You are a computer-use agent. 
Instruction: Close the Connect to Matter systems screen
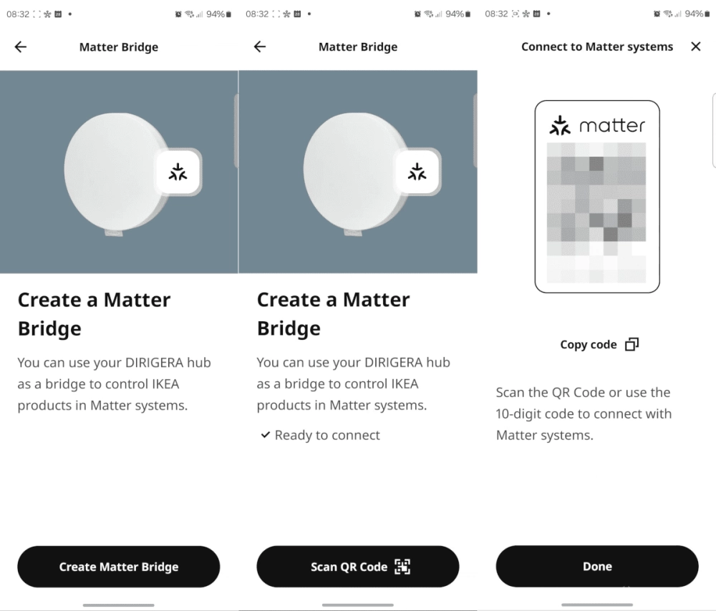coord(695,47)
